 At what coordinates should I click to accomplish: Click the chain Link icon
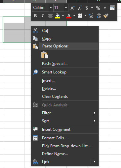click(x=35, y=162)
